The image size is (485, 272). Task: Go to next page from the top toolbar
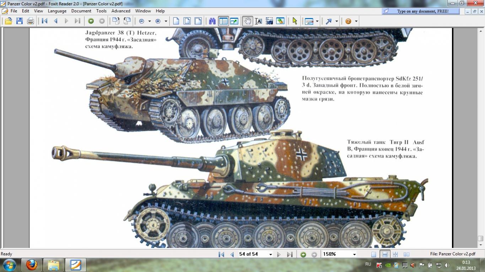[x=66, y=21]
